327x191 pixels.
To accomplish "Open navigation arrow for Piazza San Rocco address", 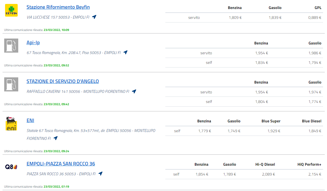I will pyautogui.click(x=100, y=174).
